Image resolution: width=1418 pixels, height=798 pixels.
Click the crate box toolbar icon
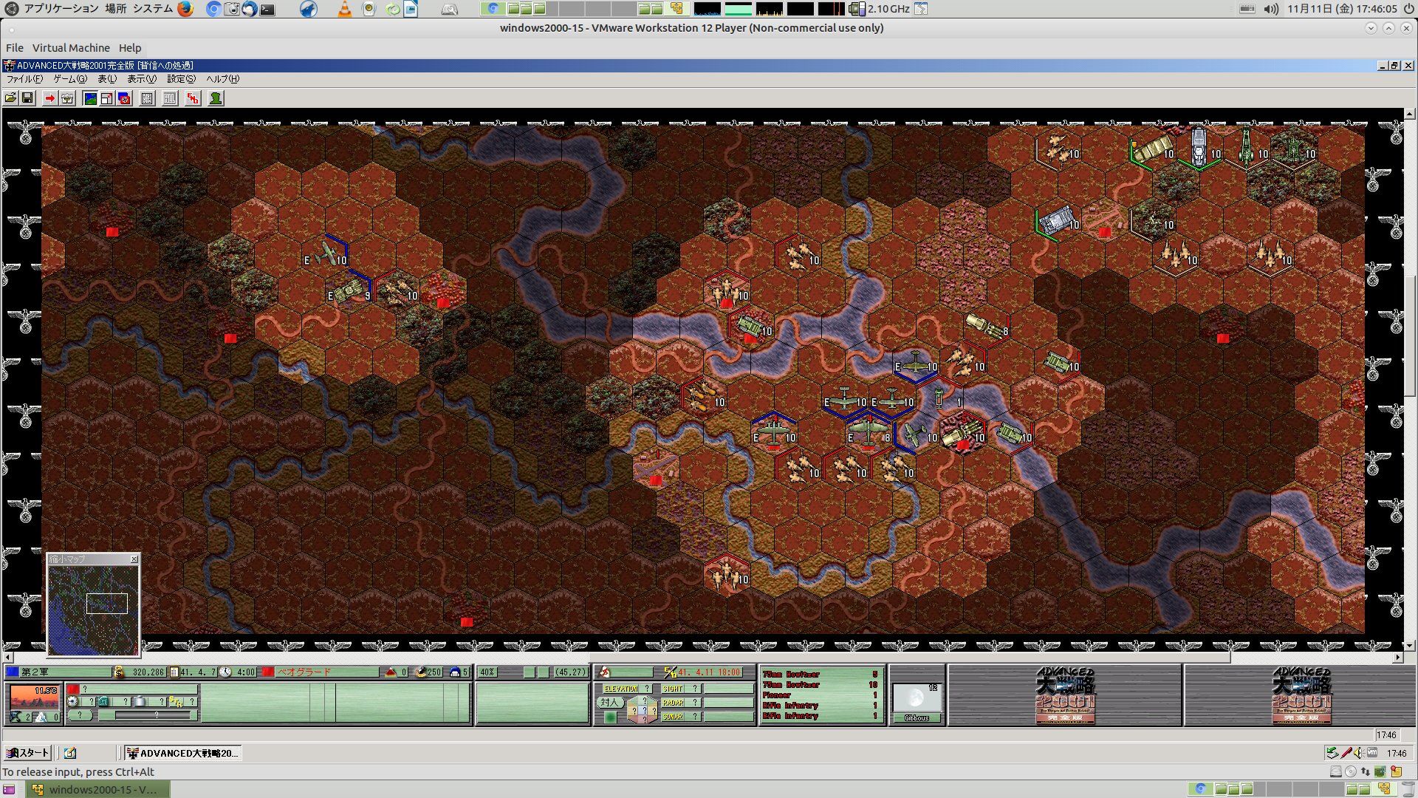click(x=67, y=98)
